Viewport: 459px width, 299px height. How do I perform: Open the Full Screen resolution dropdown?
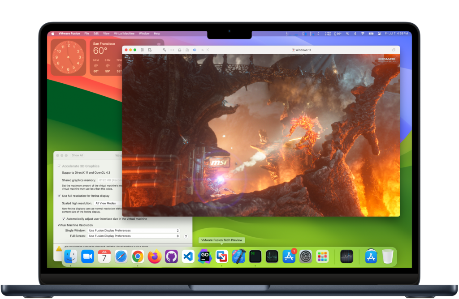tap(133, 236)
